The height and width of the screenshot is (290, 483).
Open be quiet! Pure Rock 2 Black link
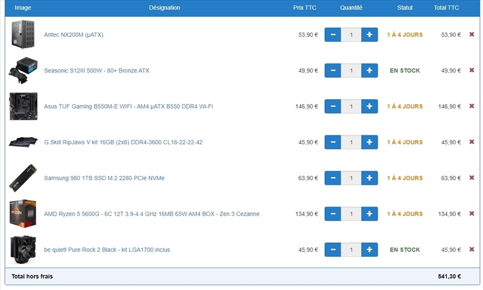[x=107, y=250]
